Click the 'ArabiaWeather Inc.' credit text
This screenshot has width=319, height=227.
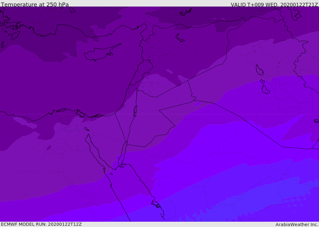pos(297,225)
